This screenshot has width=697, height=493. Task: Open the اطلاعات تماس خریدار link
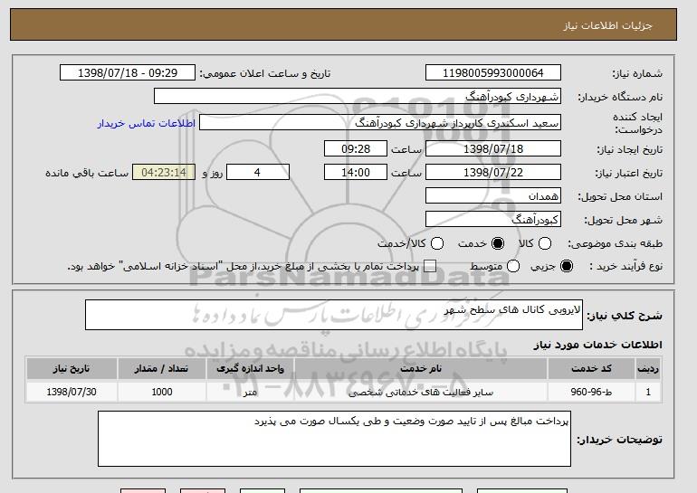(x=147, y=123)
